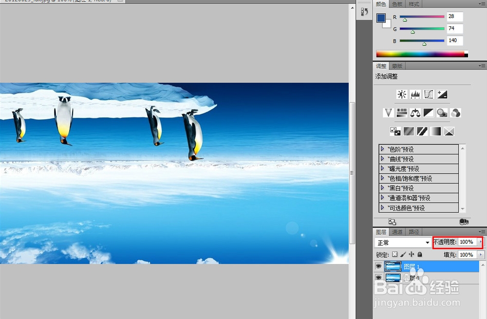Click the canvas vertical scrollbar up arrow
The image size is (487, 319).
[352, 8]
